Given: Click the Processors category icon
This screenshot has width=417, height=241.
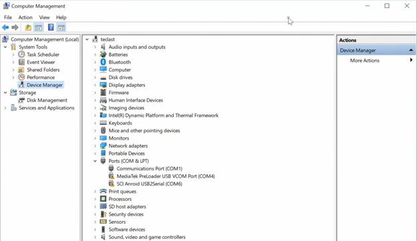Looking at the screenshot, I should (103, 199).
